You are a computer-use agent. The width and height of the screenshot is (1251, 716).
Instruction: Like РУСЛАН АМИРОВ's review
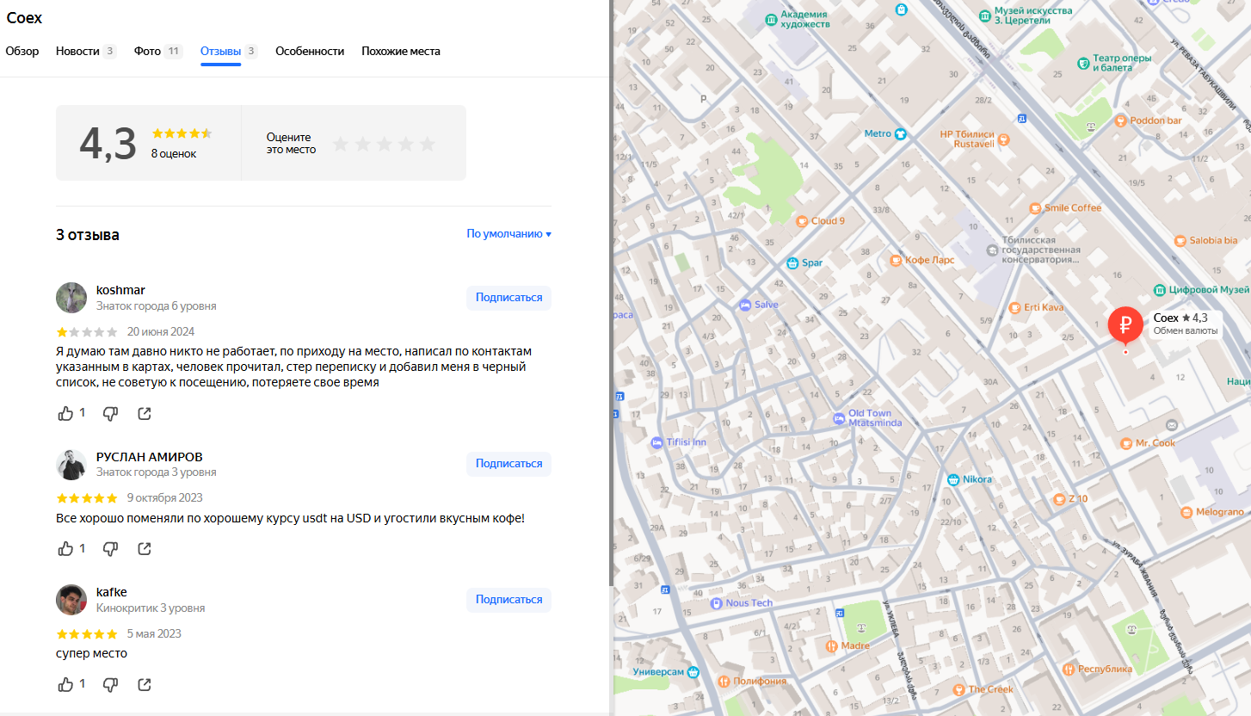(65, 549)
